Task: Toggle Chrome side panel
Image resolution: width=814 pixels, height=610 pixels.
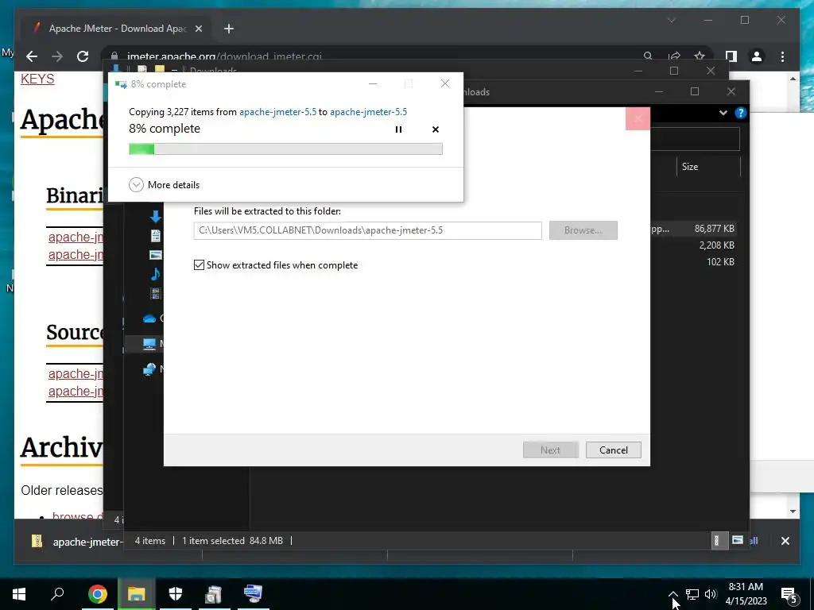Action: pos(731,56)
